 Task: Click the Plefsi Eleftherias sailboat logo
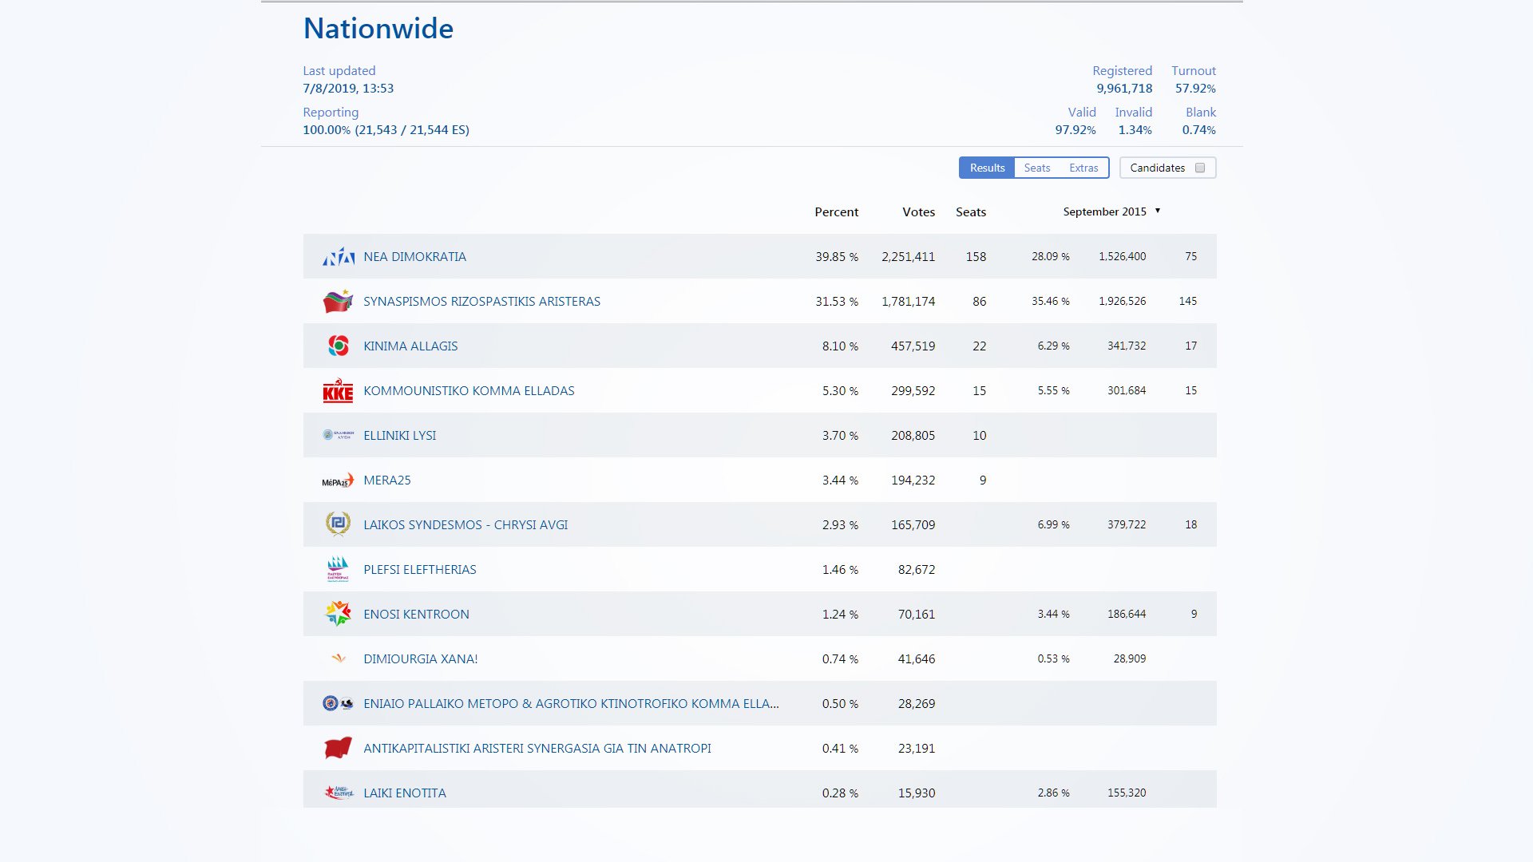[338, 569]
